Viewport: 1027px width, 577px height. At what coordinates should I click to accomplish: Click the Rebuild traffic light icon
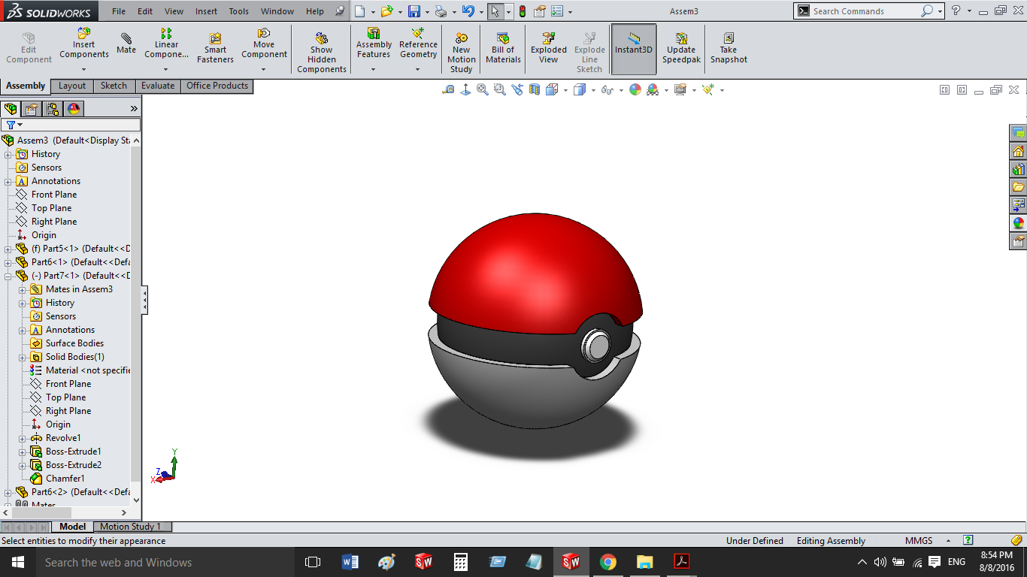tap(522, 11)
